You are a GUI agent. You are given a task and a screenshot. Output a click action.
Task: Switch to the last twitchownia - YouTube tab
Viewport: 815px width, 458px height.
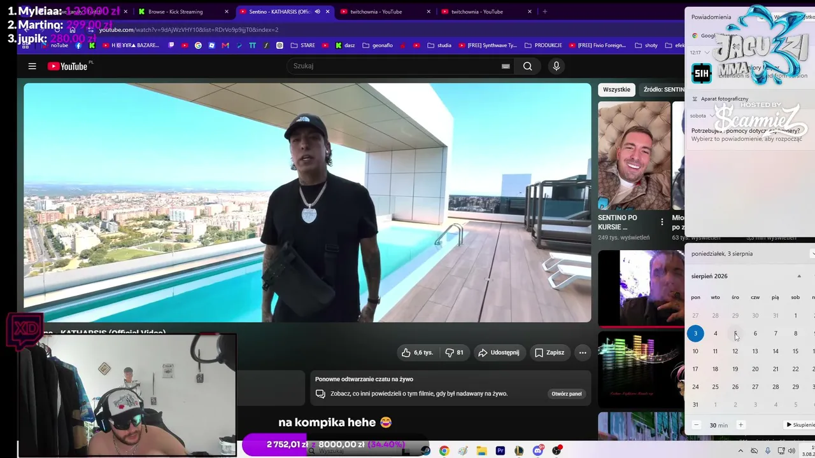tap(486, 11)
